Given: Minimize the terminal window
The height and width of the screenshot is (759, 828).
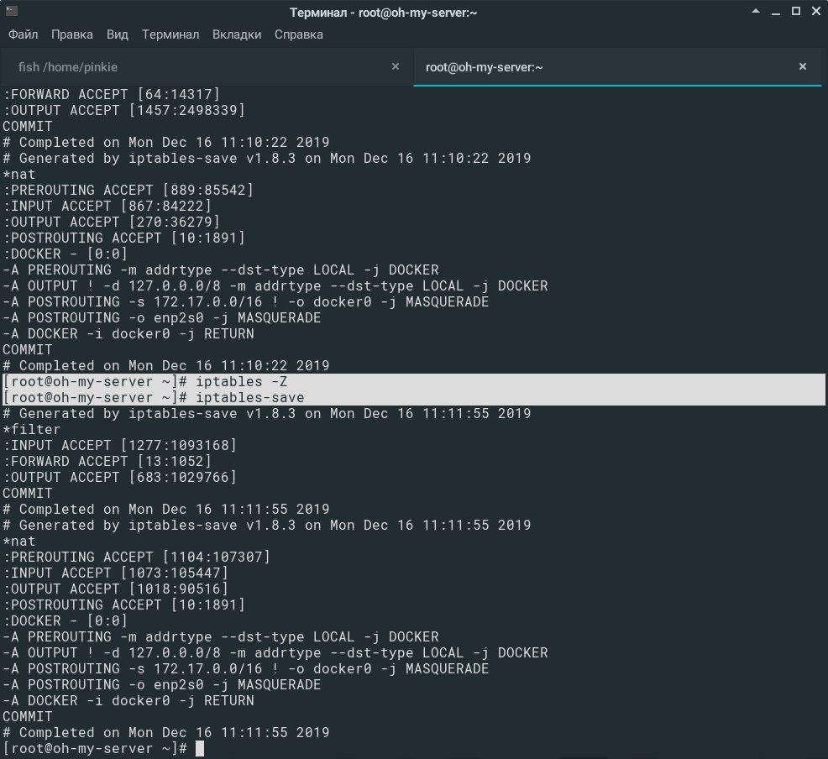Looking at the screenshot, I should coord(776,13).
